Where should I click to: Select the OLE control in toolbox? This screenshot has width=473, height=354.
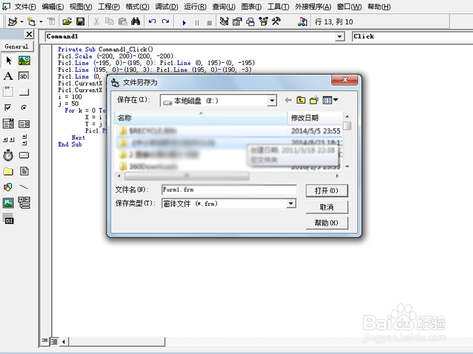8,218
